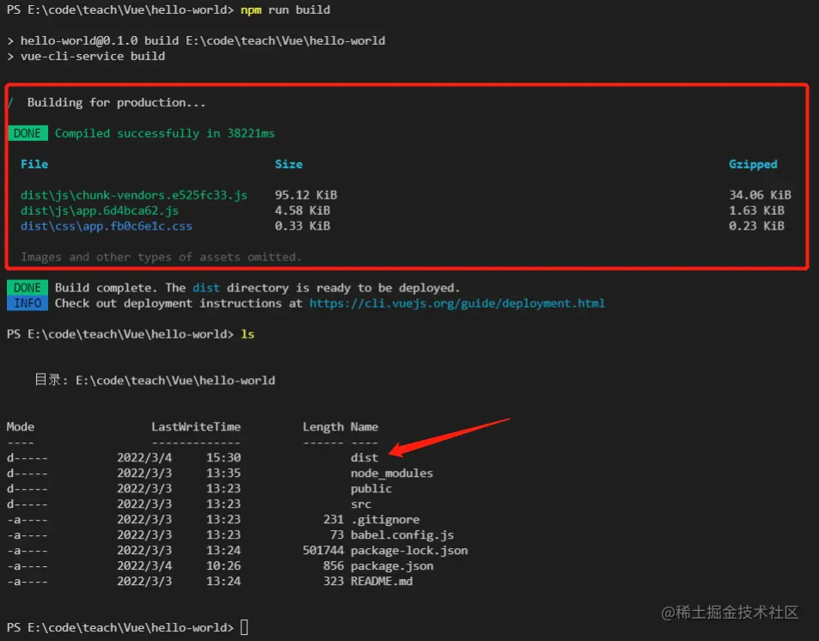Viewport: 819px width, 641px height.
Task: Select the '.gitignore' file name
Action: tap(385, 519)
